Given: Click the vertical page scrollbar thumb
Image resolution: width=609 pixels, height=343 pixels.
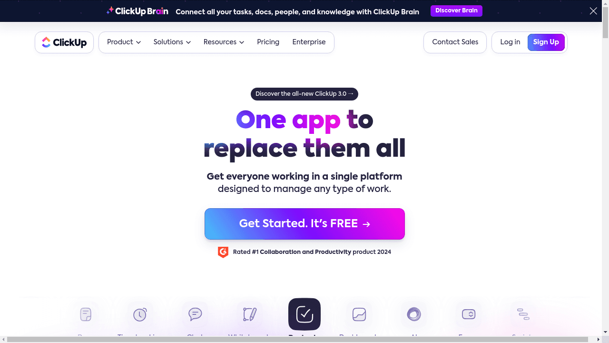Looking at the screenshot, I should pos(605,23).
